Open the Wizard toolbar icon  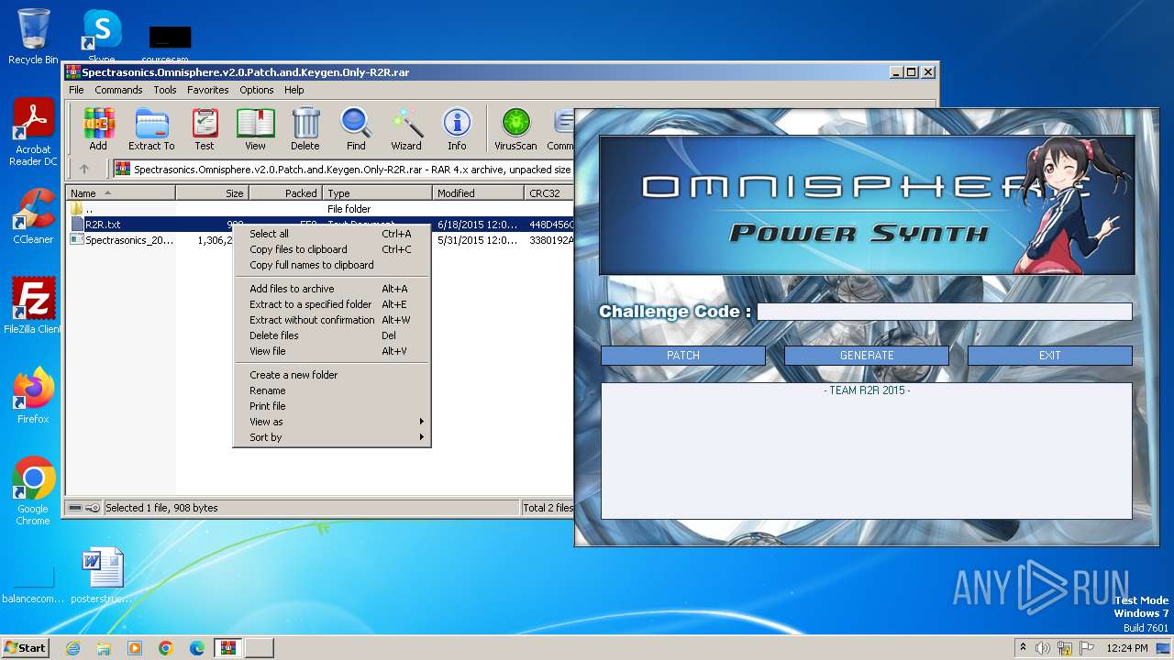(406, 128)
